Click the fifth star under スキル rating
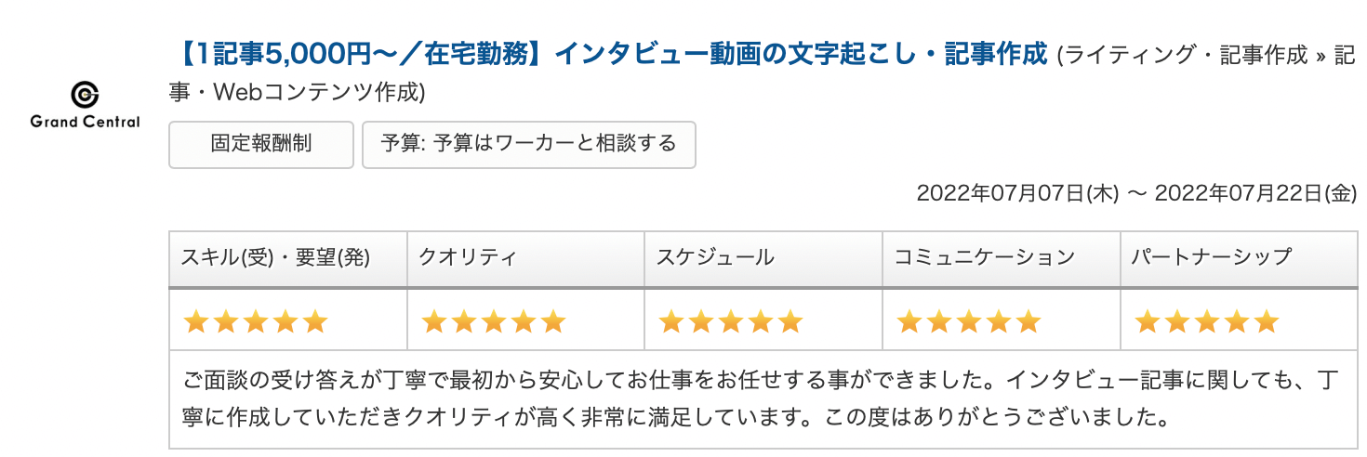 click(315, 321)
